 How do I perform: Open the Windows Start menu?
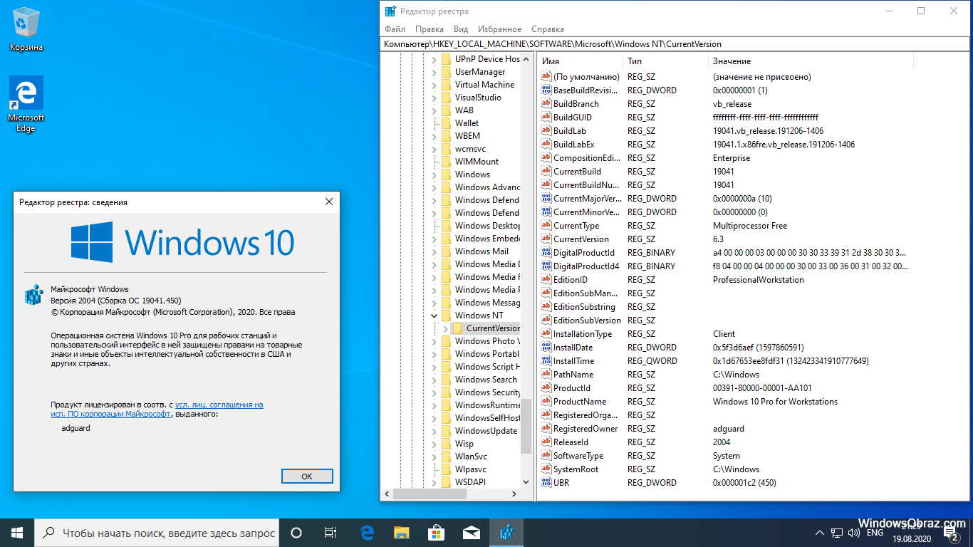point(17,533)
